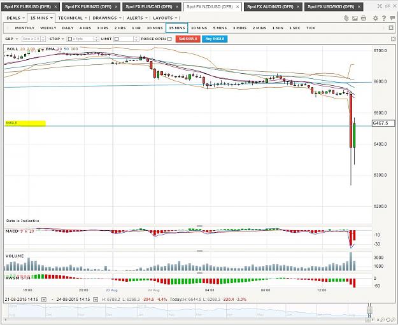
Task: Select the WEEKLY timeframe
Action: point(48,28)
